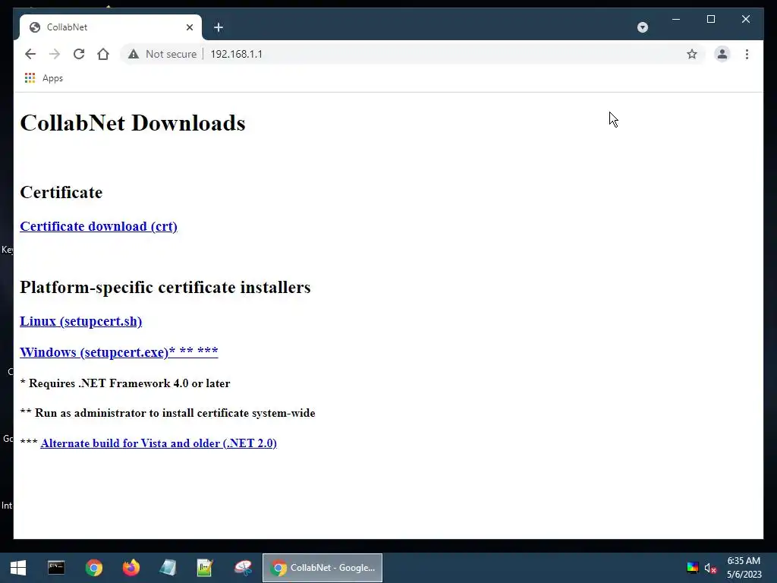Open the Windows Start menu

tap(18, 568)
